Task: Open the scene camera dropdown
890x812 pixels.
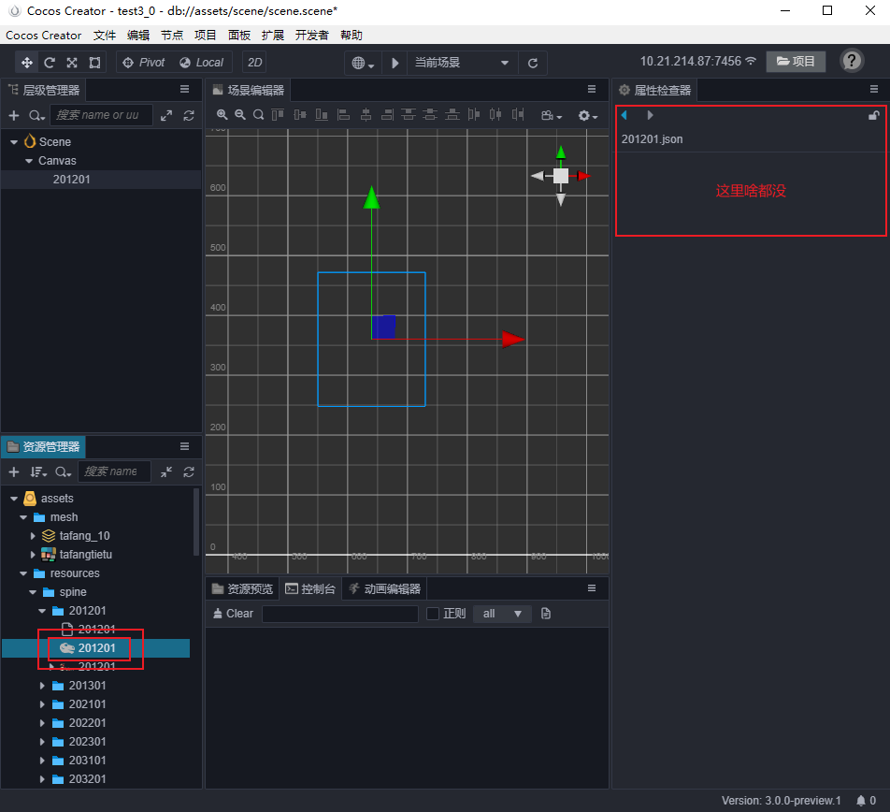Action: point(552,115)
